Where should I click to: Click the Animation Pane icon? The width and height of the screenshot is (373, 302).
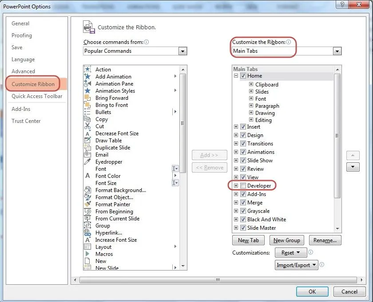pyautogui.click(x=87, y=83)
